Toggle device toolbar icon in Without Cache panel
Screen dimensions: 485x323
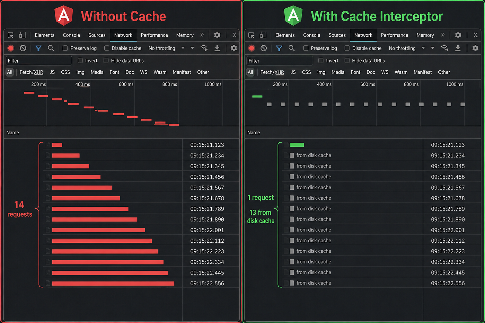pos(22,35)
